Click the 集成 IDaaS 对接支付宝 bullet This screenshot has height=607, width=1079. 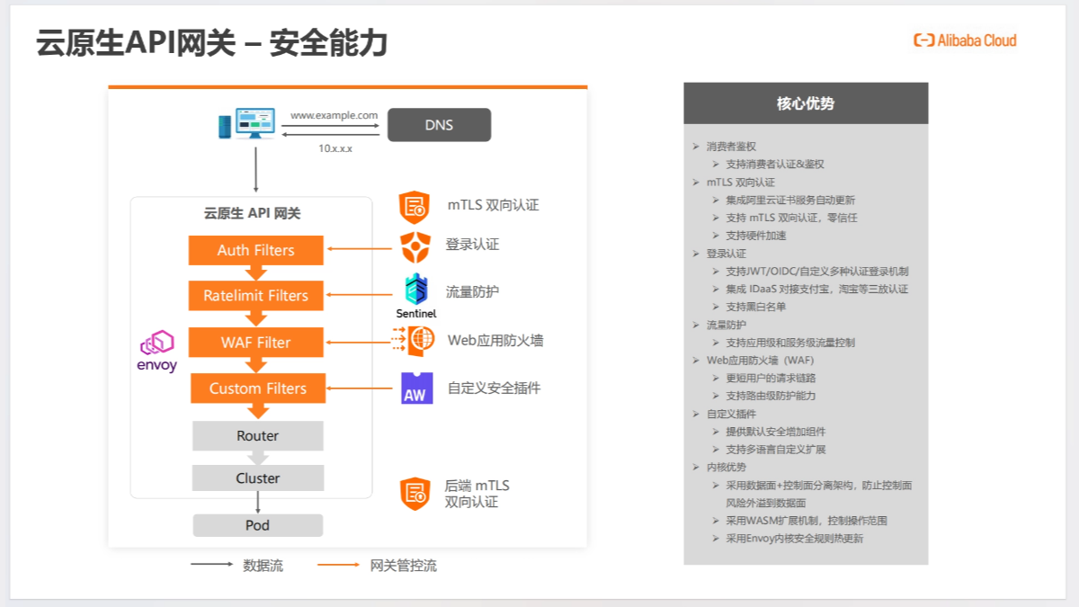click(816, 289)
